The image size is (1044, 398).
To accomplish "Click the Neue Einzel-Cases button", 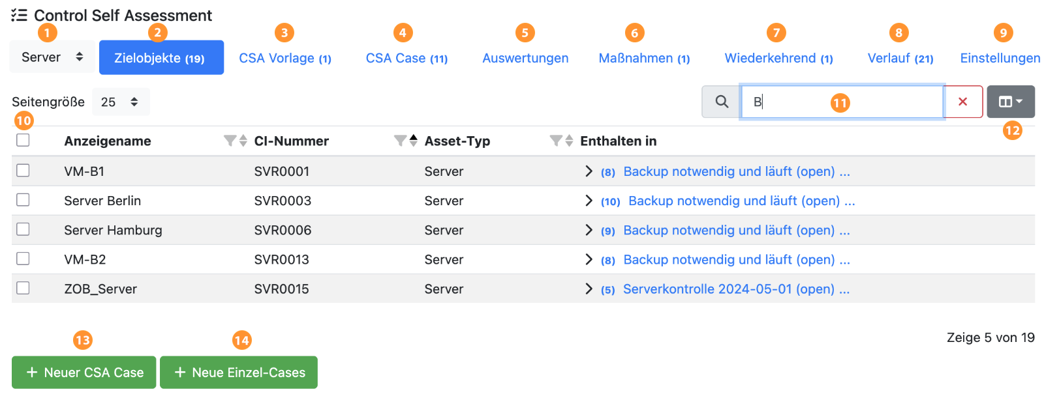I will [x=239, y=373].
